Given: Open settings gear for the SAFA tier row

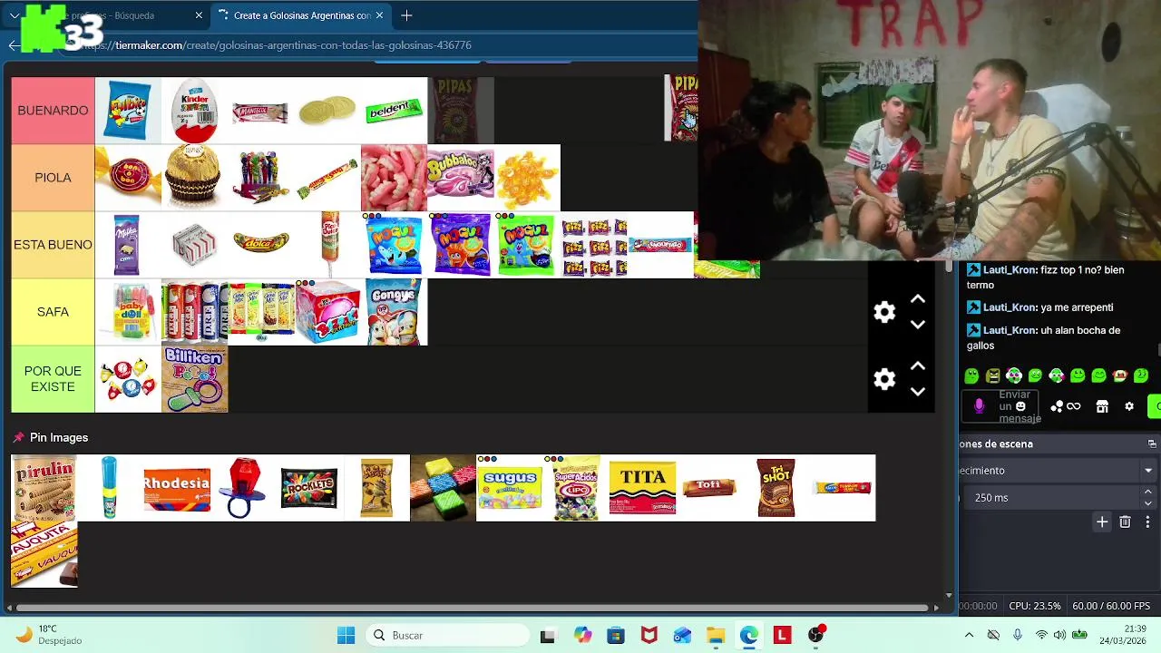Looking at the screenshot, I should click(x=884, y=312).
